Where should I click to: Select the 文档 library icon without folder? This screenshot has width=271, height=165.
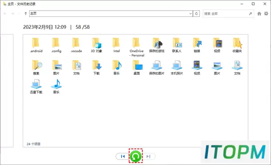[237, 68]
